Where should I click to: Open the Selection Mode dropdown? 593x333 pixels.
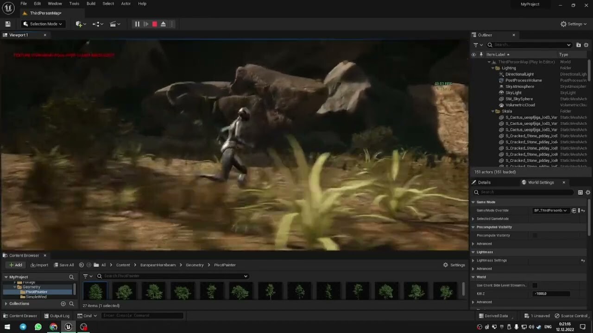(x=43, y=24)
